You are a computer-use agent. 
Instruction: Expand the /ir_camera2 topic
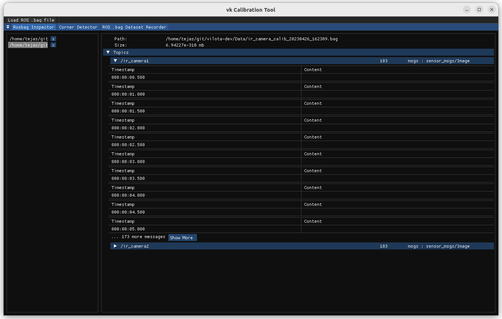[115, 246]
